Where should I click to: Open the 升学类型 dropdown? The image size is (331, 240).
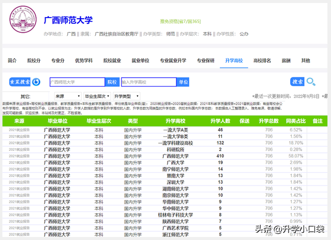[x=126, y=96]
